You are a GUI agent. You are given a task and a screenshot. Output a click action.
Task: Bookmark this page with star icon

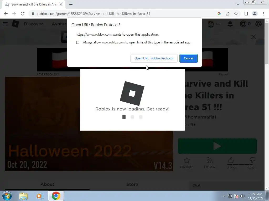pyautogui.click(x=236, y=14)
